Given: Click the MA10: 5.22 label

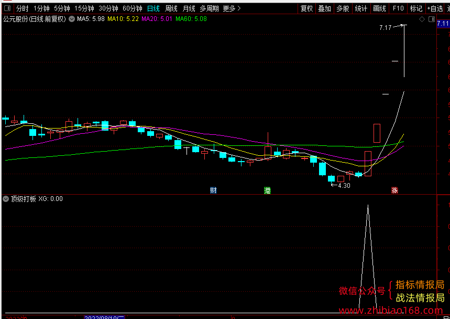Looking at the screenshot, I should pos(123,19).
